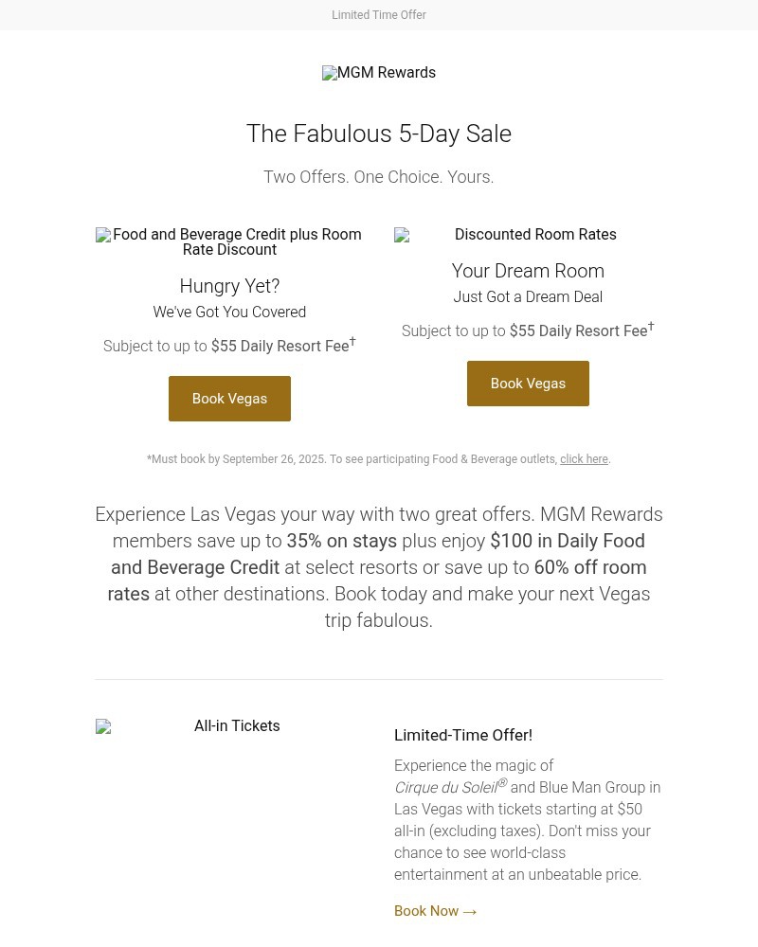Click the MGM Rewards logo image

378,73
